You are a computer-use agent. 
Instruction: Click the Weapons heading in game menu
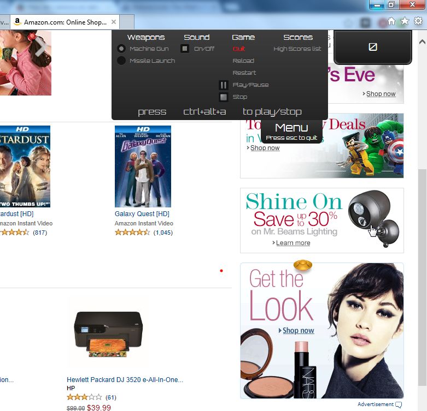coord(146,37)
